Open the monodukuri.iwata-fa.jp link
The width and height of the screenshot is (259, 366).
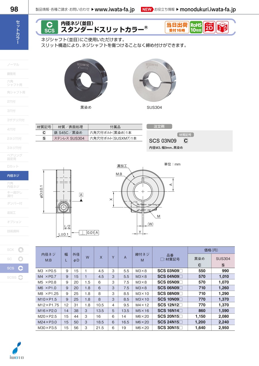(207, 9)
